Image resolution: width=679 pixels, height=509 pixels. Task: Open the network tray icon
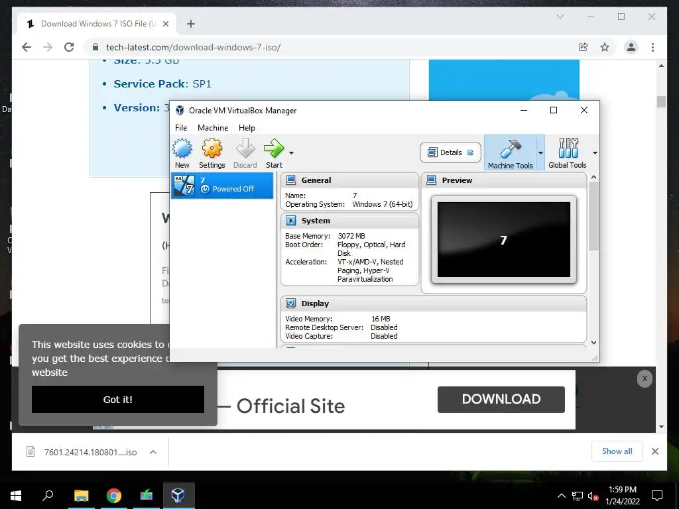click(x=578, y=496)
